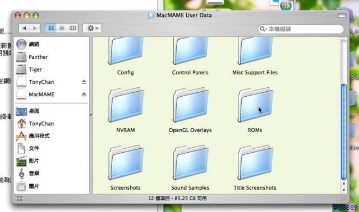
Task: Click the Control Panels name label
Action: [190, 73]
